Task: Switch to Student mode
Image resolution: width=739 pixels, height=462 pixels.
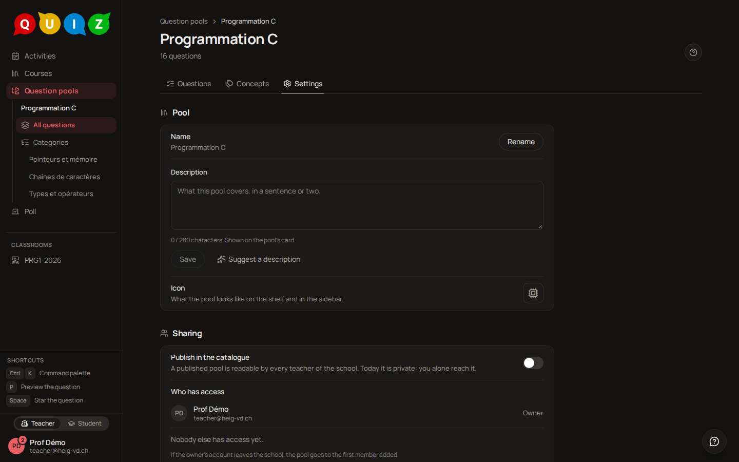Action: click(85, 423)
